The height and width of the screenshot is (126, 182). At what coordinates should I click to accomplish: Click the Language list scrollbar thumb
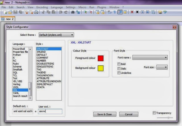pos(30,89)
